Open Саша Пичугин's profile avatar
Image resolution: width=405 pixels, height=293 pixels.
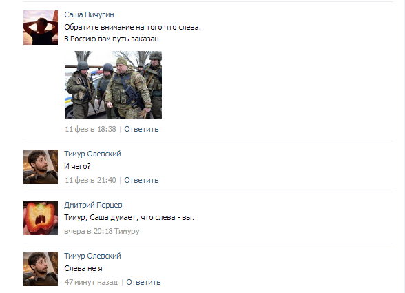click(x=41, y=28)
